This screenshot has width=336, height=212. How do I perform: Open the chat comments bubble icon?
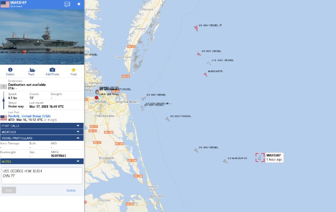(67, 4)
